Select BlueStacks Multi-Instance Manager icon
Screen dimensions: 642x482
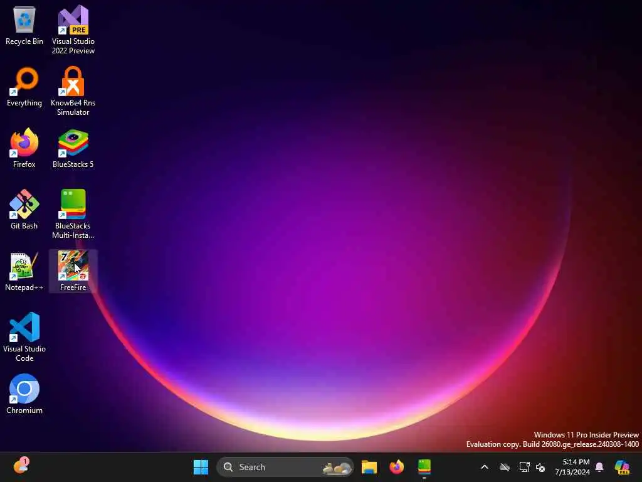coord(73,214)
